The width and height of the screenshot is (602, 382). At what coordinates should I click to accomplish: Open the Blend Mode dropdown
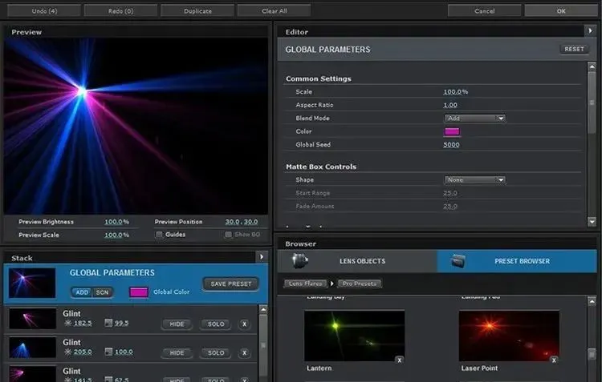pyautogui.click(x=475, y=119)
